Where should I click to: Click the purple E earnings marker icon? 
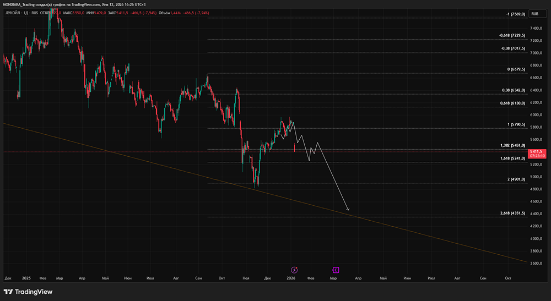[x=336, y=270]
